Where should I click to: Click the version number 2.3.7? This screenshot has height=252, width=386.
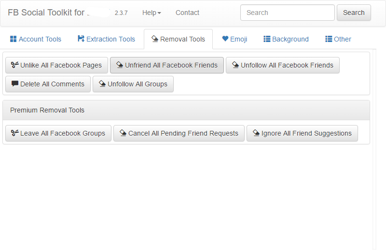[x=121, y=13]
